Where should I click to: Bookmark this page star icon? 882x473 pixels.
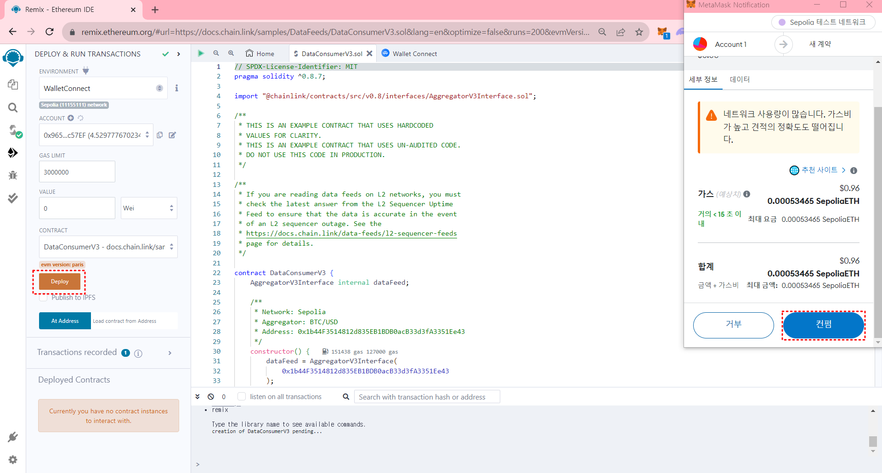click(x=639, y=32)
